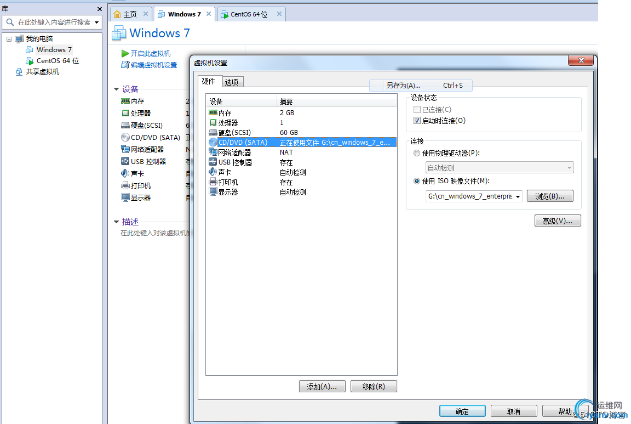Click the display icon in main window devices
This screenshot has width=631, height=424.
tap(125, 197)
